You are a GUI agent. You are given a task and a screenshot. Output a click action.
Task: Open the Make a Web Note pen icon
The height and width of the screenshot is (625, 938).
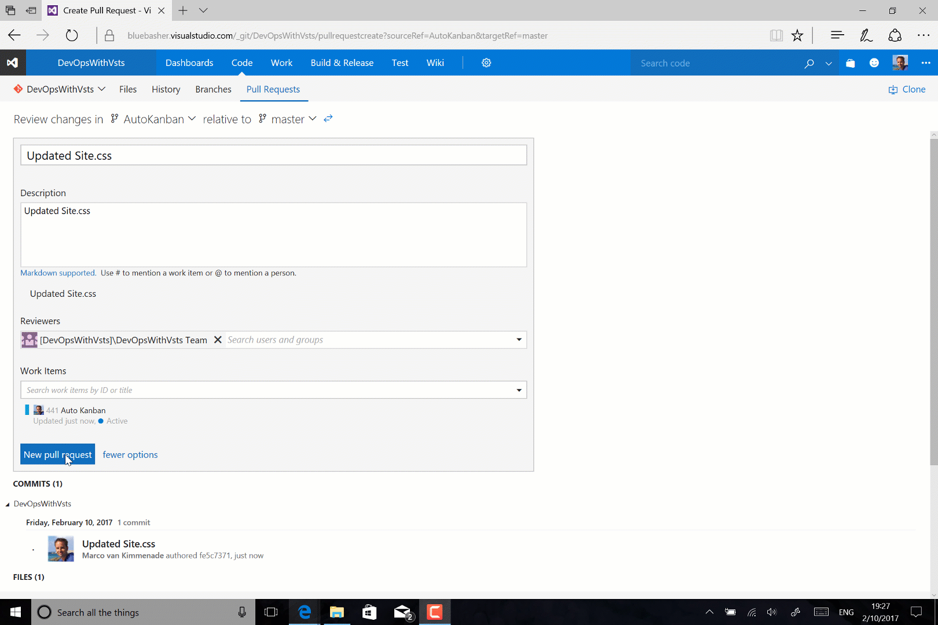tap(866, 35)
